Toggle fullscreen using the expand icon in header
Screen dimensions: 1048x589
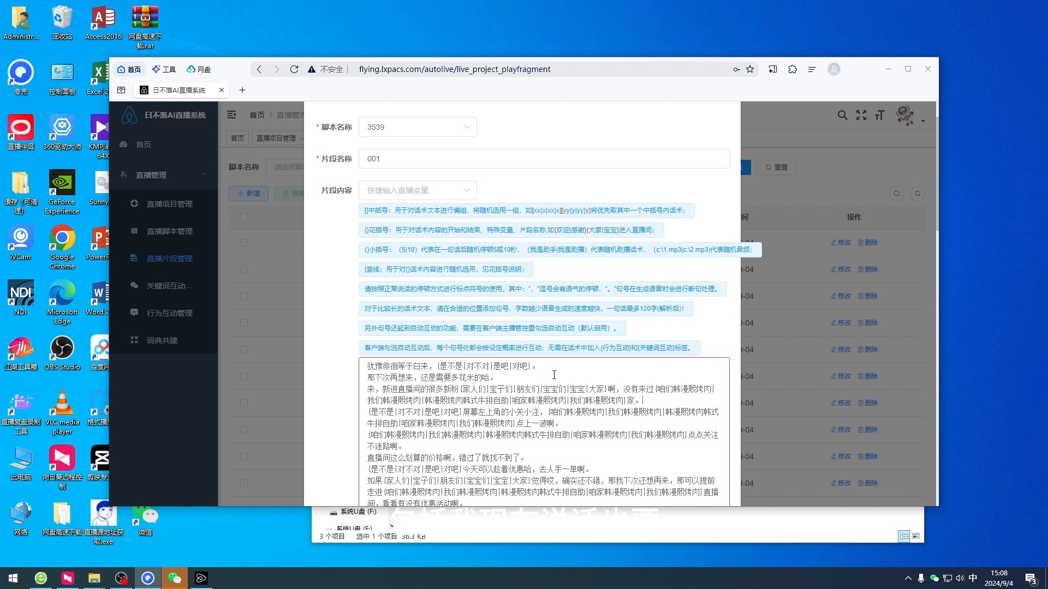click(861, 115)
